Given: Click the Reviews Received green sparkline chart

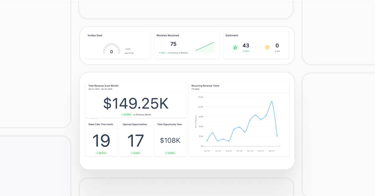Looking at the screenshot, I should [205, 48].
